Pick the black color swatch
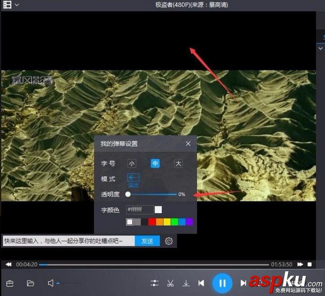The width and height of the screenshot is (325, 296). pos(144,222)
